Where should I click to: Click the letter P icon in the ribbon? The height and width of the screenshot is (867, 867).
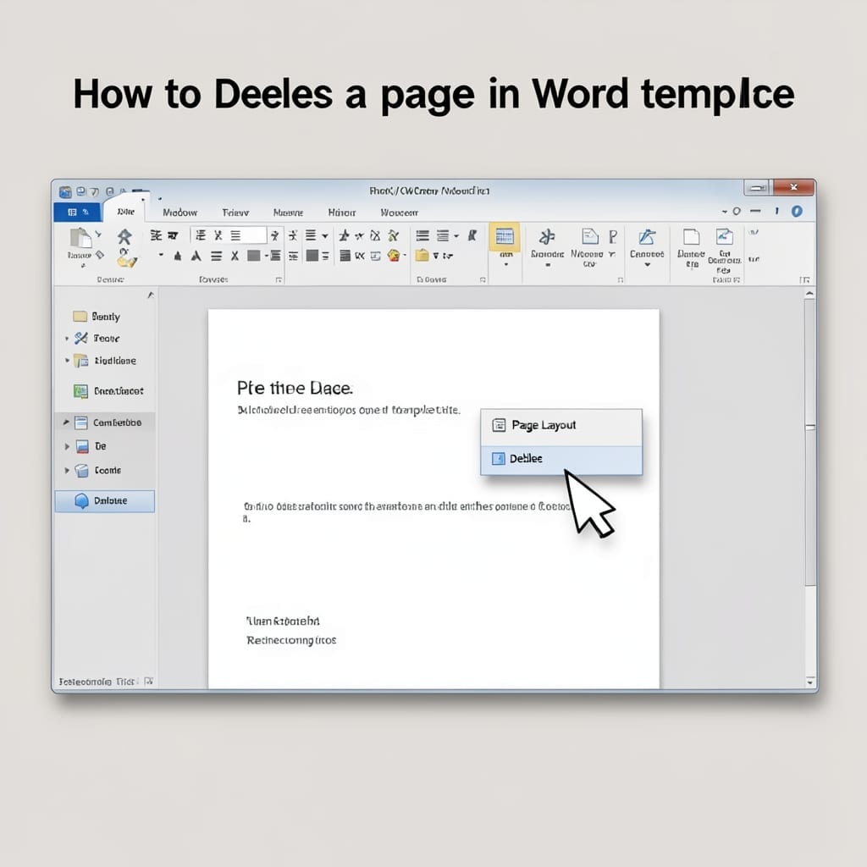[613, 237]
